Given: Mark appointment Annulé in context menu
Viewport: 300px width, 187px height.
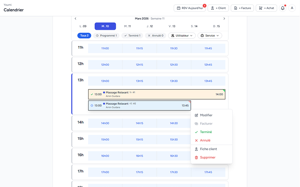Looking at the screenshot, I should pyautogui.click(x=211, y=140).
